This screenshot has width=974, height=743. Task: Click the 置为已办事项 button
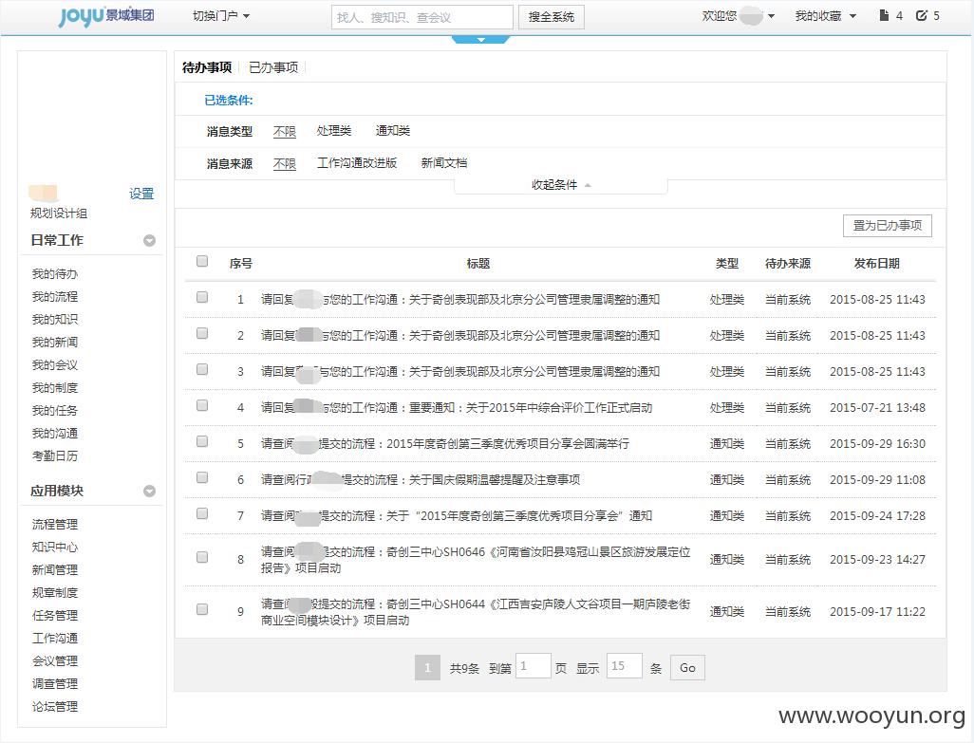click(887, 225)
